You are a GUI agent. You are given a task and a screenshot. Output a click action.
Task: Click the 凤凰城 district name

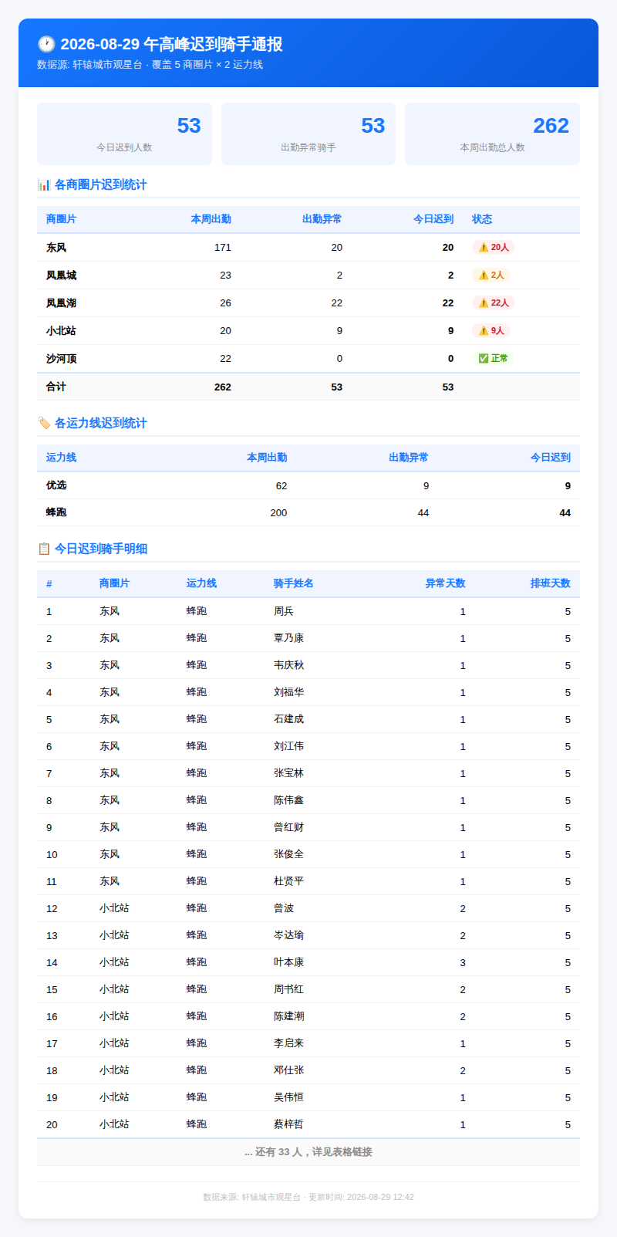click(x=61, y=275)
